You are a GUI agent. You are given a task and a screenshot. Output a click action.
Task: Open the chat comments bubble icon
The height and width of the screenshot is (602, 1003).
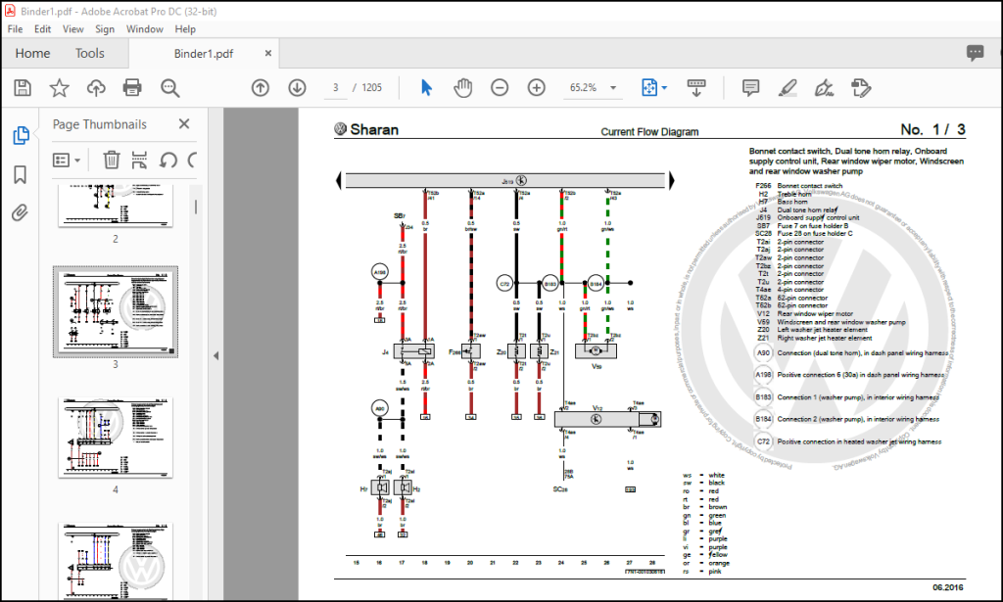(x=975, y=53)
